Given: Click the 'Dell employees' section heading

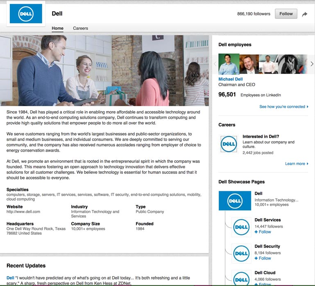Looking at the screenshot, I should (235, 45).
